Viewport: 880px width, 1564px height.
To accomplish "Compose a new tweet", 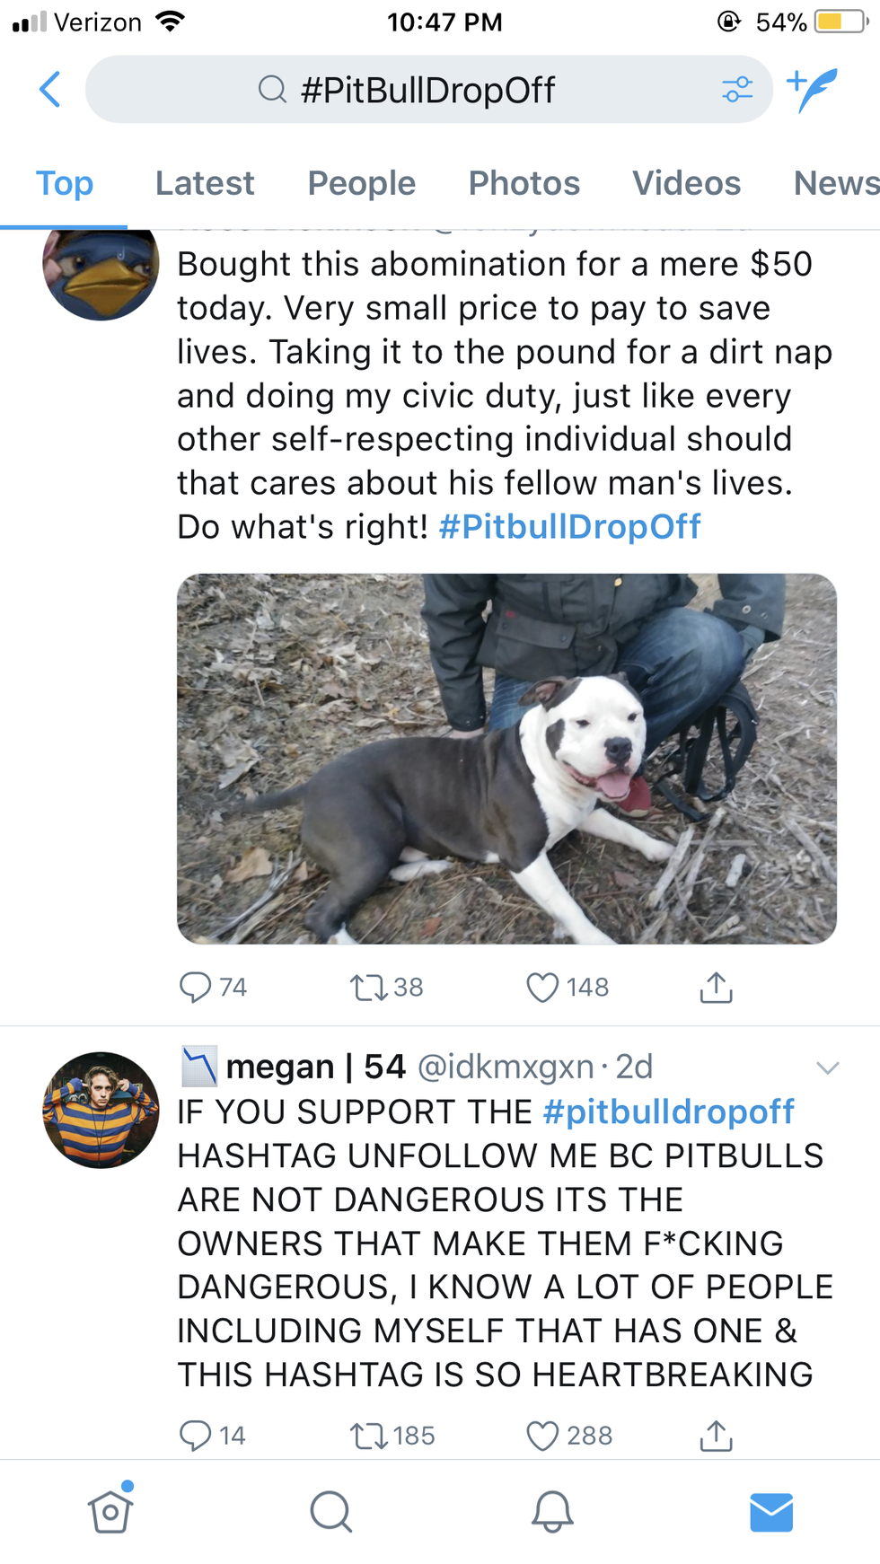I will coord(813,90).
